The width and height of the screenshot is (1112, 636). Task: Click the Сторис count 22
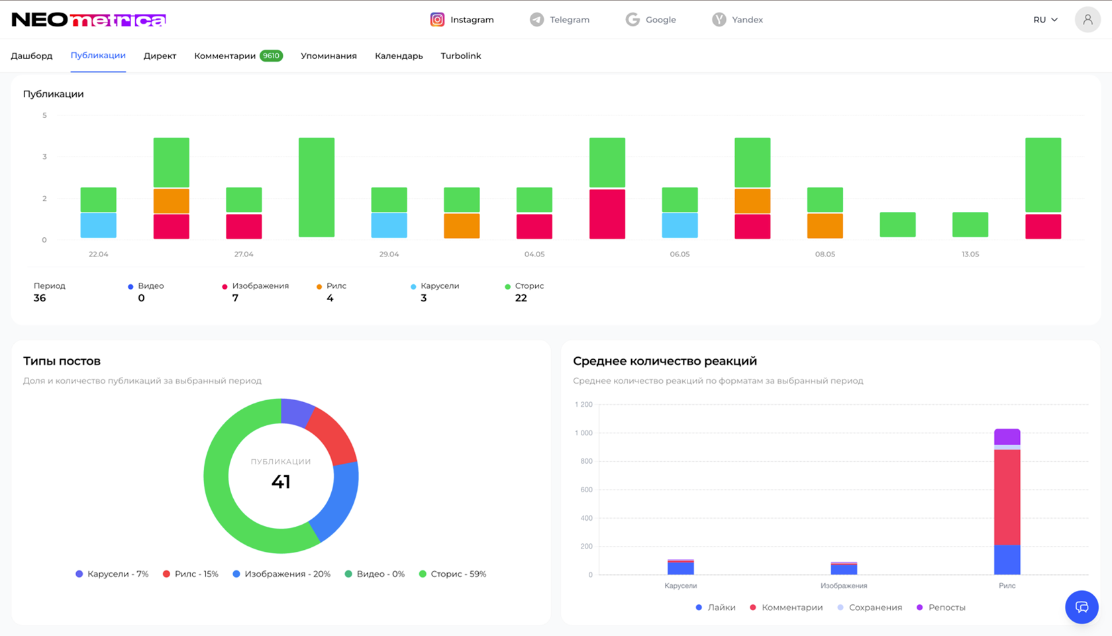point(521,298)
